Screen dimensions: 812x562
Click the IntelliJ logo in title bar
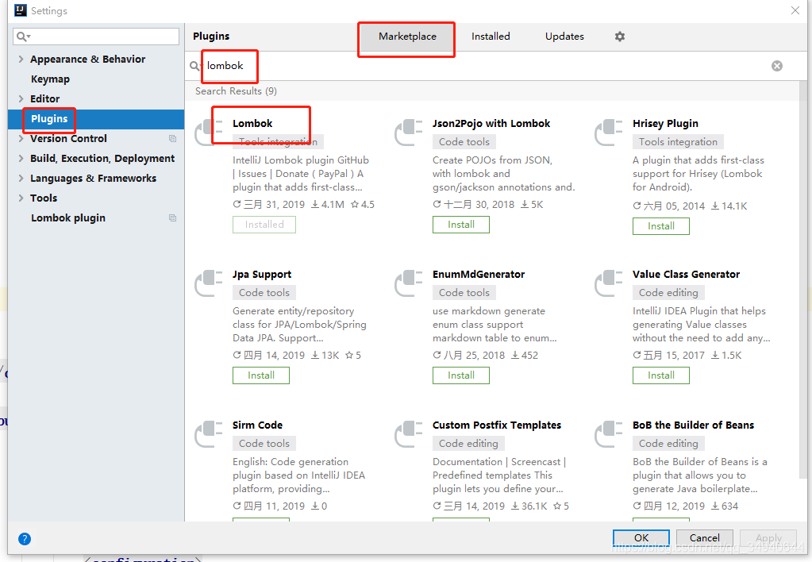click(20, 10)
